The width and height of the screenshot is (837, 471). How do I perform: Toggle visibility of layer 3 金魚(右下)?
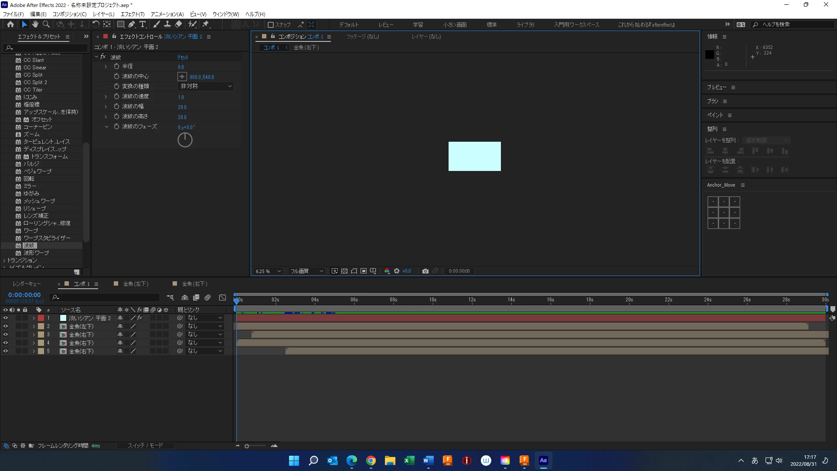coord(6,334)
